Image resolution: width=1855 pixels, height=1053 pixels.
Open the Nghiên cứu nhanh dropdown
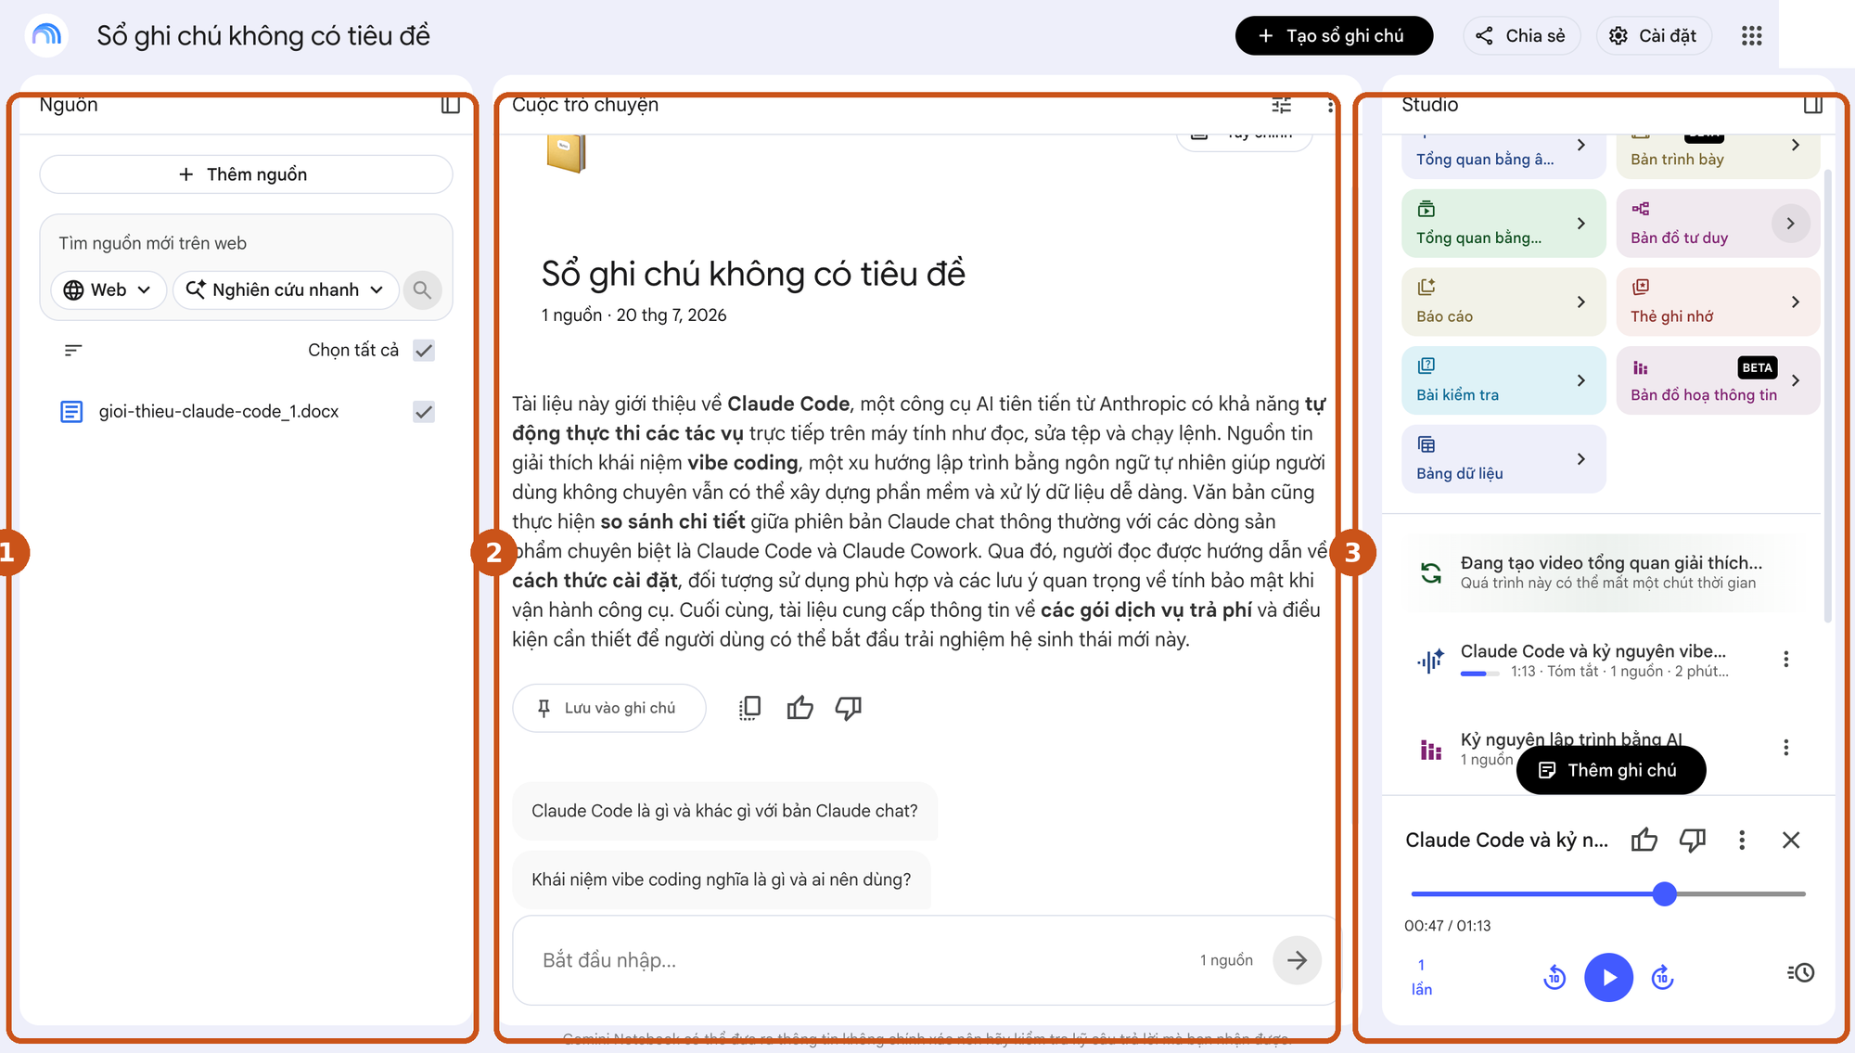(x=286, y=289)
